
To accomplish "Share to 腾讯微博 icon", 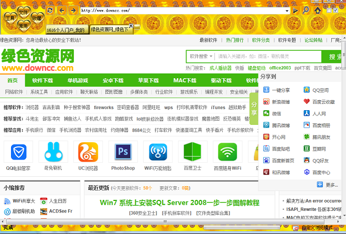I will coord(266,125).
